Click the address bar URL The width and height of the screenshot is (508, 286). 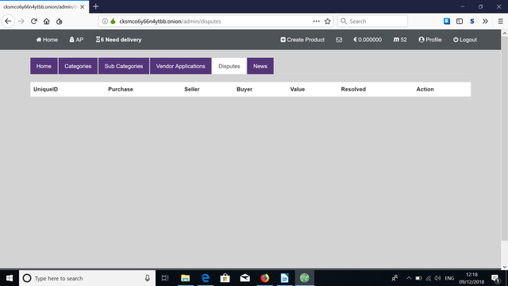(170, 21)
